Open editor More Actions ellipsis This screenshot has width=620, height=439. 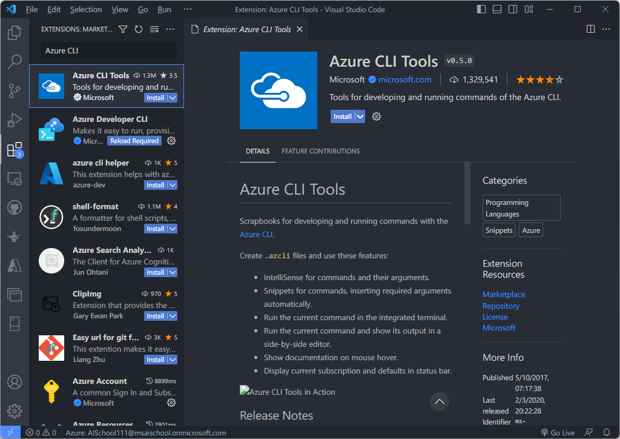605,29
